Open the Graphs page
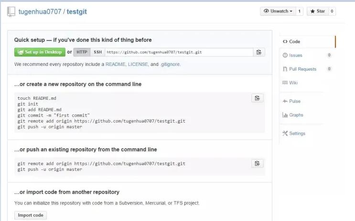 [x=293, y=115]
